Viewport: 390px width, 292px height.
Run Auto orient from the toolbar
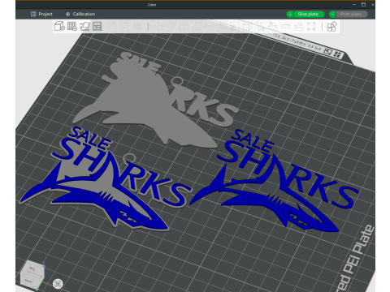coord(84,26)
